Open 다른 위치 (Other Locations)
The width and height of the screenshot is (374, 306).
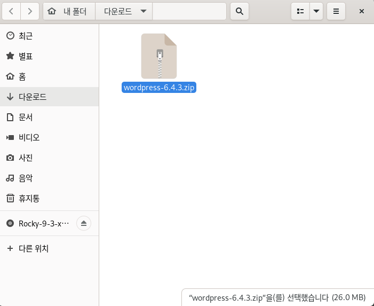[x=50, y=248]
